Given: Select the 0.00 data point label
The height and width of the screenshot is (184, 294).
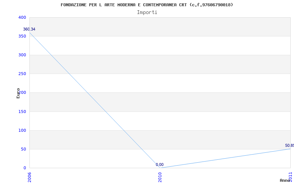Looking at the screenshot, I should pos(159,164).
